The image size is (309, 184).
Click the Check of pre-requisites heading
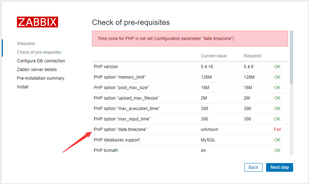131,22
